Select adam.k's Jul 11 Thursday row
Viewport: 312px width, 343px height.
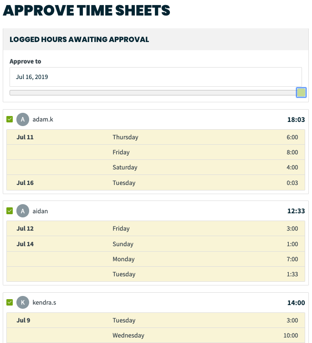point(156,137)
